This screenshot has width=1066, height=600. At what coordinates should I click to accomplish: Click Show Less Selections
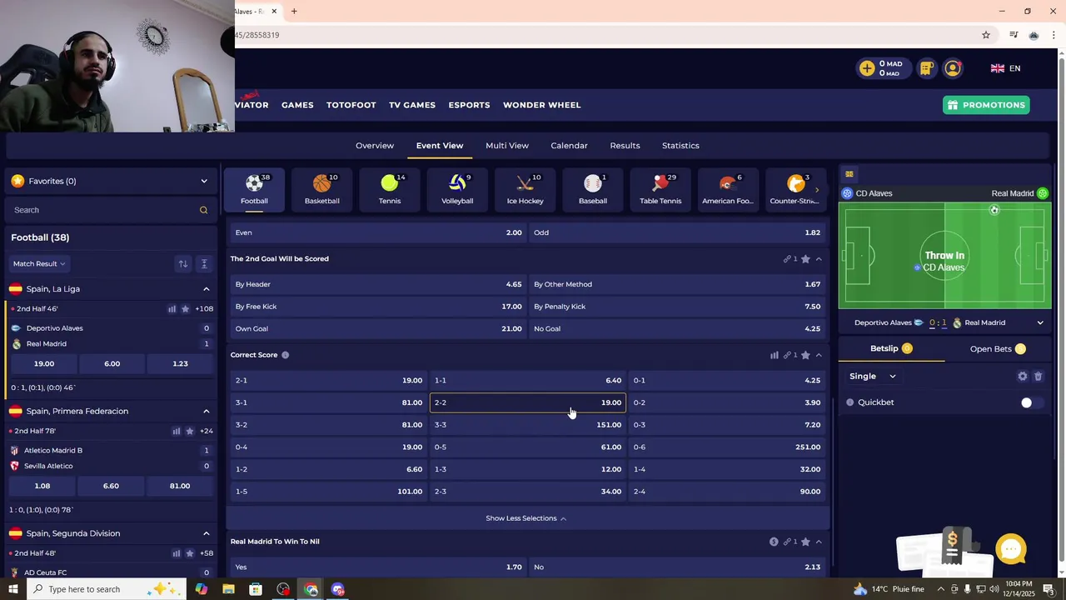[526, 518]
